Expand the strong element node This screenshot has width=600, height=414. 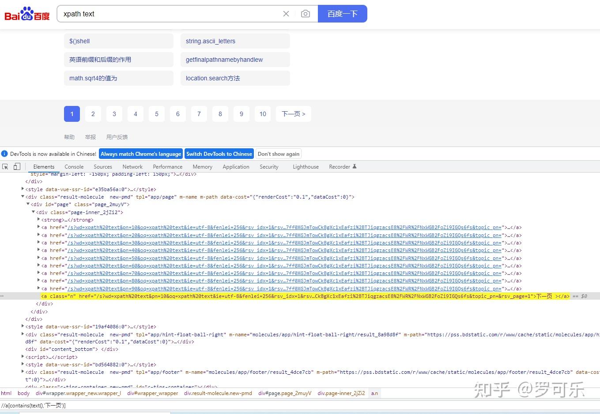[x=38, y=220]
